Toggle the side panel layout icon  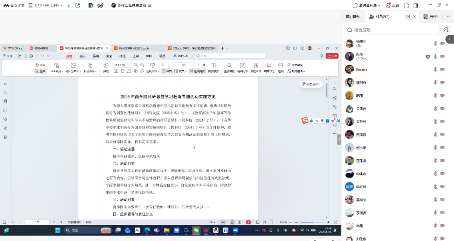[416, 5]
